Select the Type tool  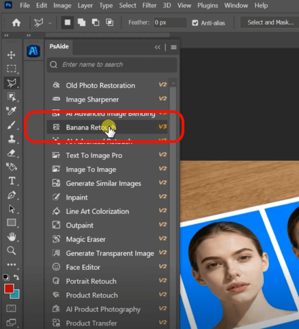12,181
